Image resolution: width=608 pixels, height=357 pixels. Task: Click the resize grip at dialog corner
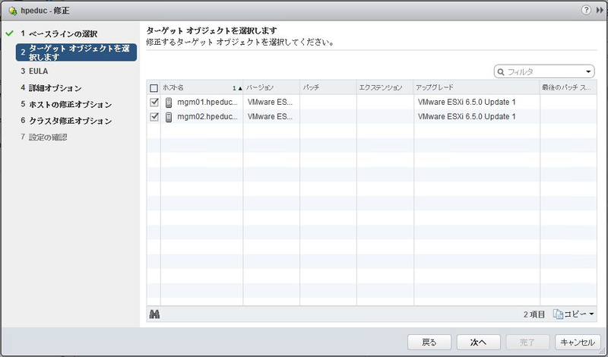tap(603, 351)
